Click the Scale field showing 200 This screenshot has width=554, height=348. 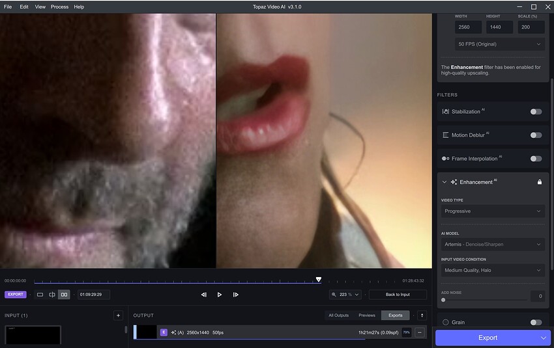coord(531,27)
